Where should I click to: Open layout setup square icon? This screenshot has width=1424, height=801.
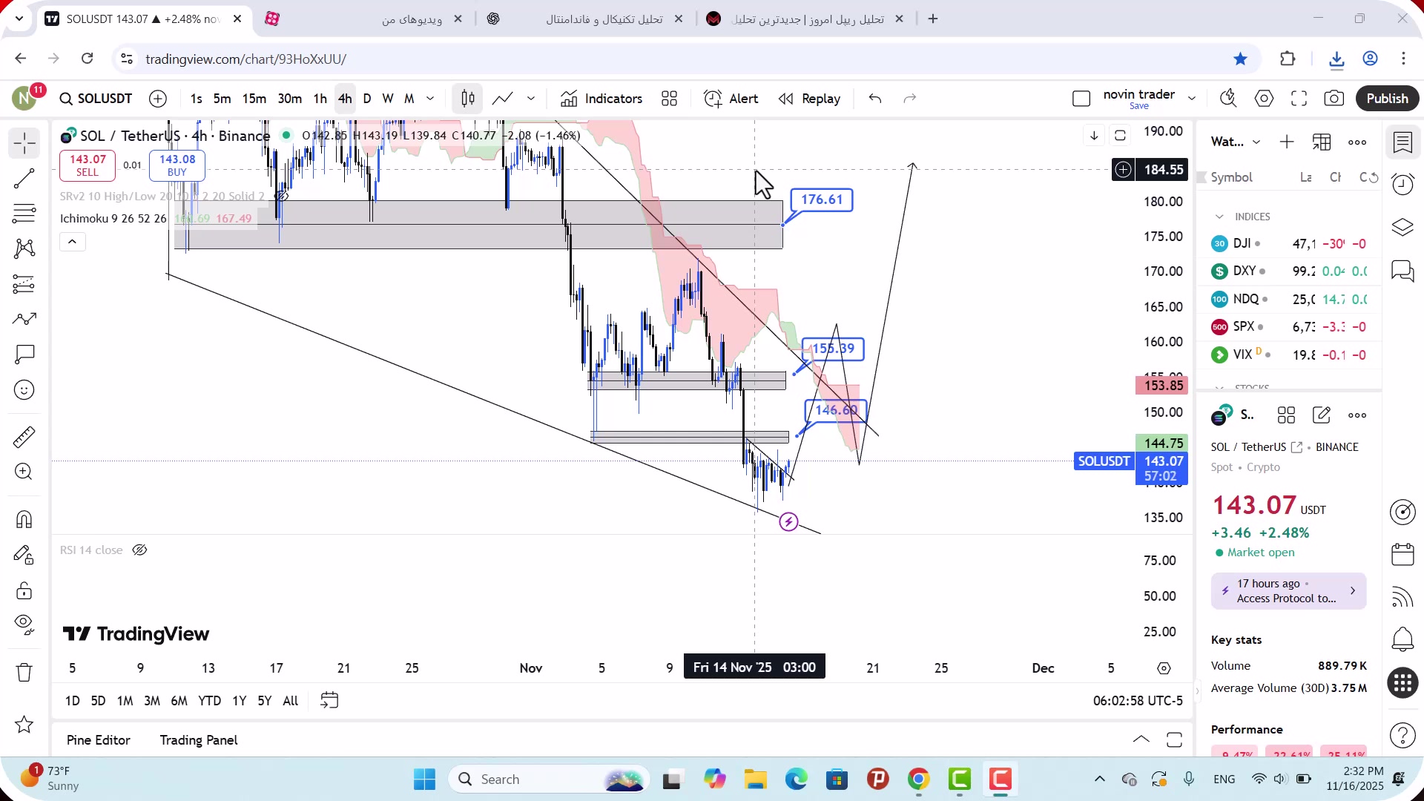click(1081, 99)
